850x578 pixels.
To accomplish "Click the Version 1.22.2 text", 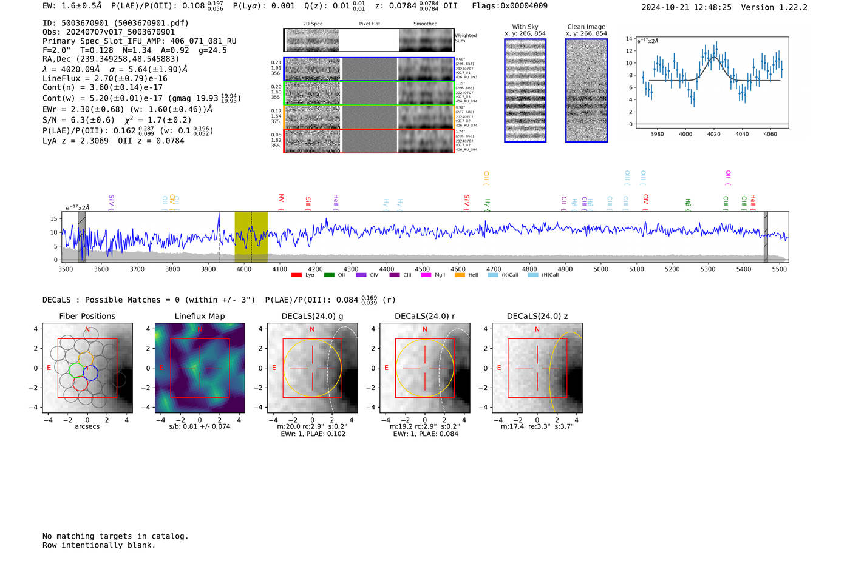I will (774, 7).
